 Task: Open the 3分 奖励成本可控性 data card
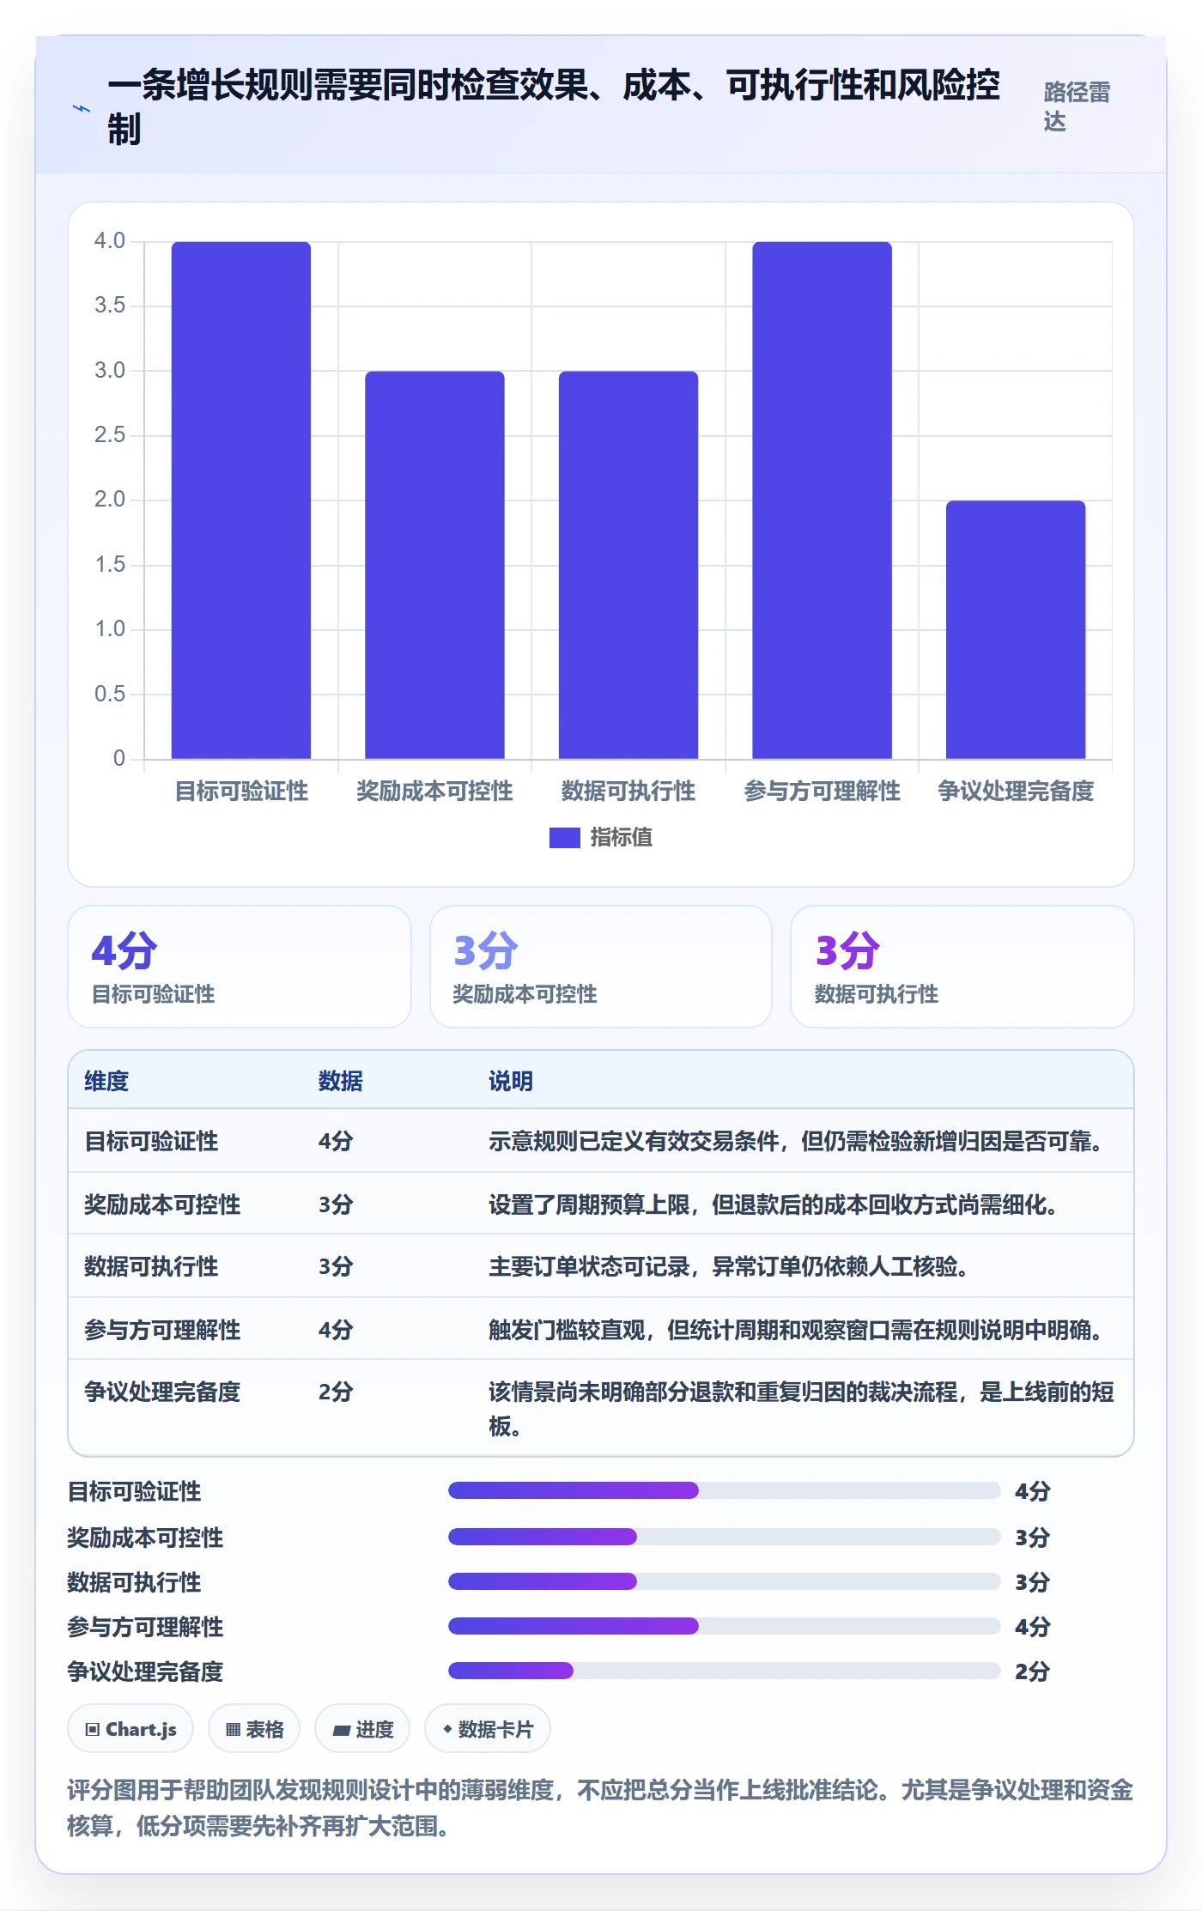pyautogui.click(x=601, y=967)
